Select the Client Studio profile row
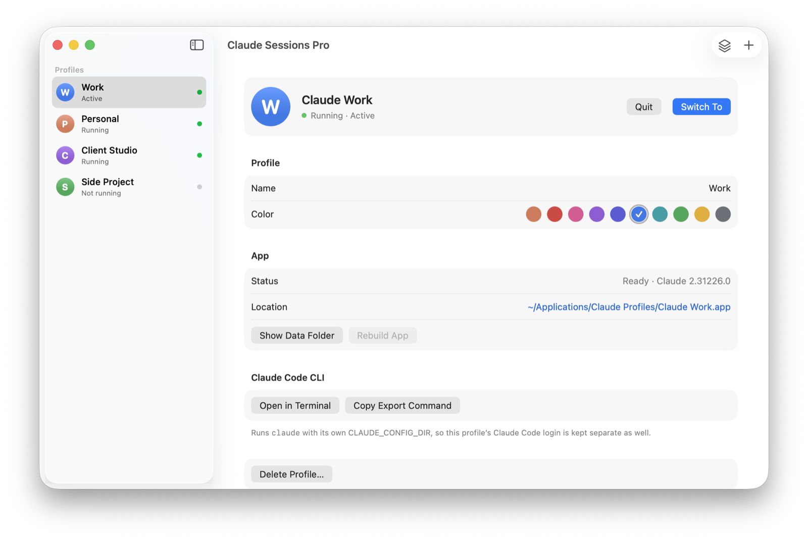 (129, 155)
